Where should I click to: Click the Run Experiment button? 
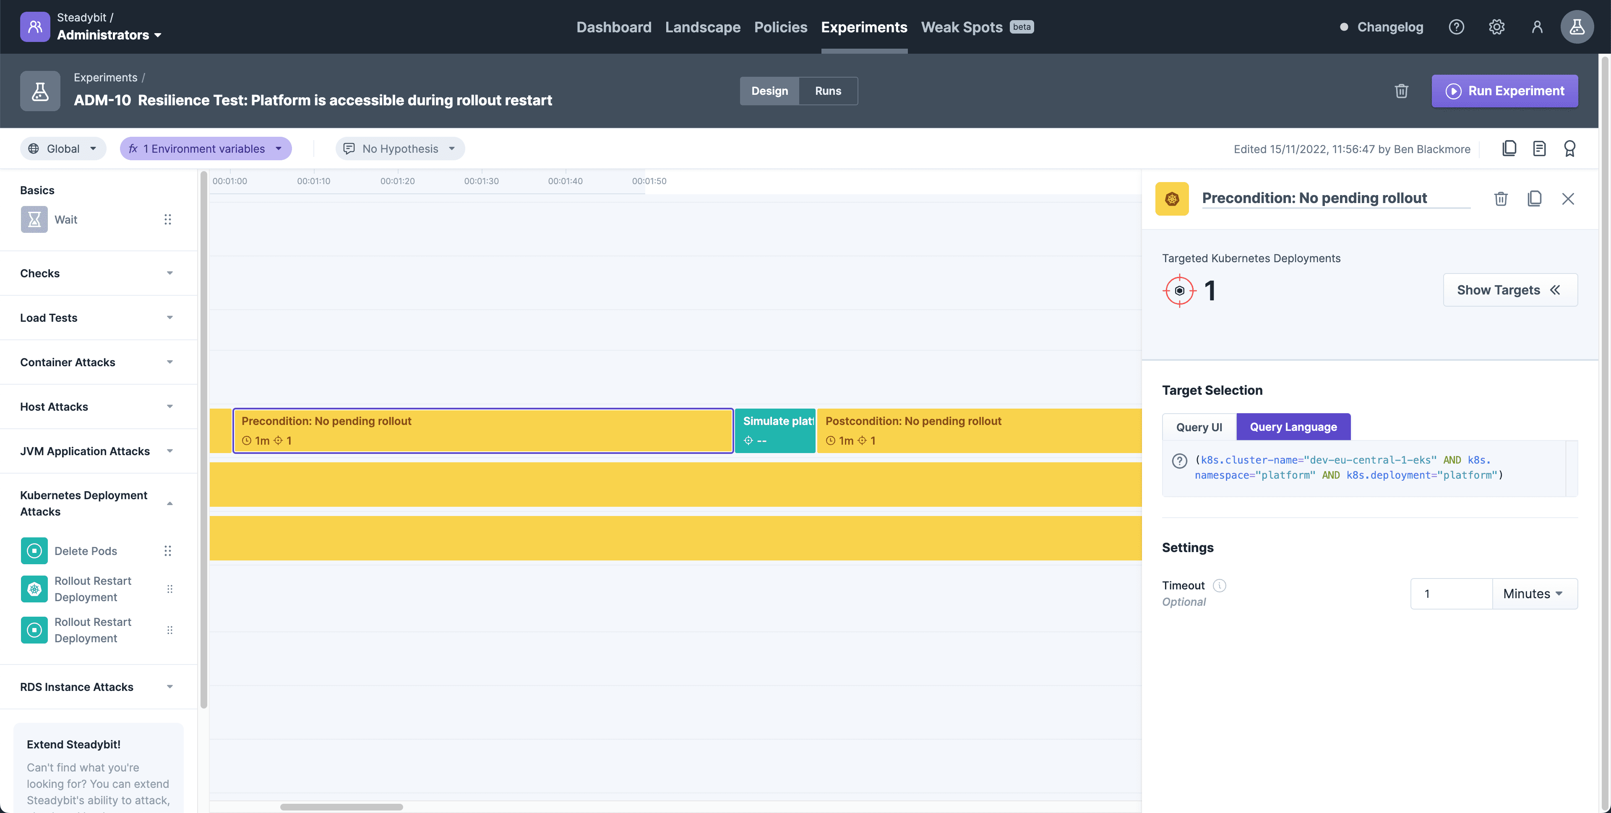pyautogui.click(x=1505, y=91)
